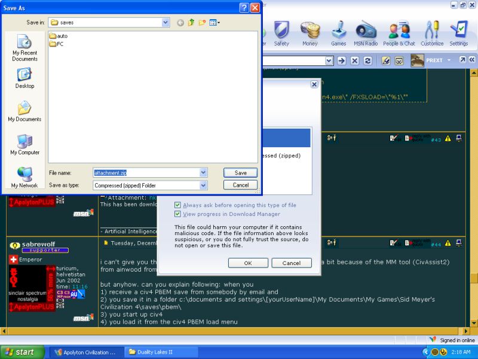Toggle Always ask before opening this file type
The width and height of the screenshot is (478, 359).
(177, 205)
